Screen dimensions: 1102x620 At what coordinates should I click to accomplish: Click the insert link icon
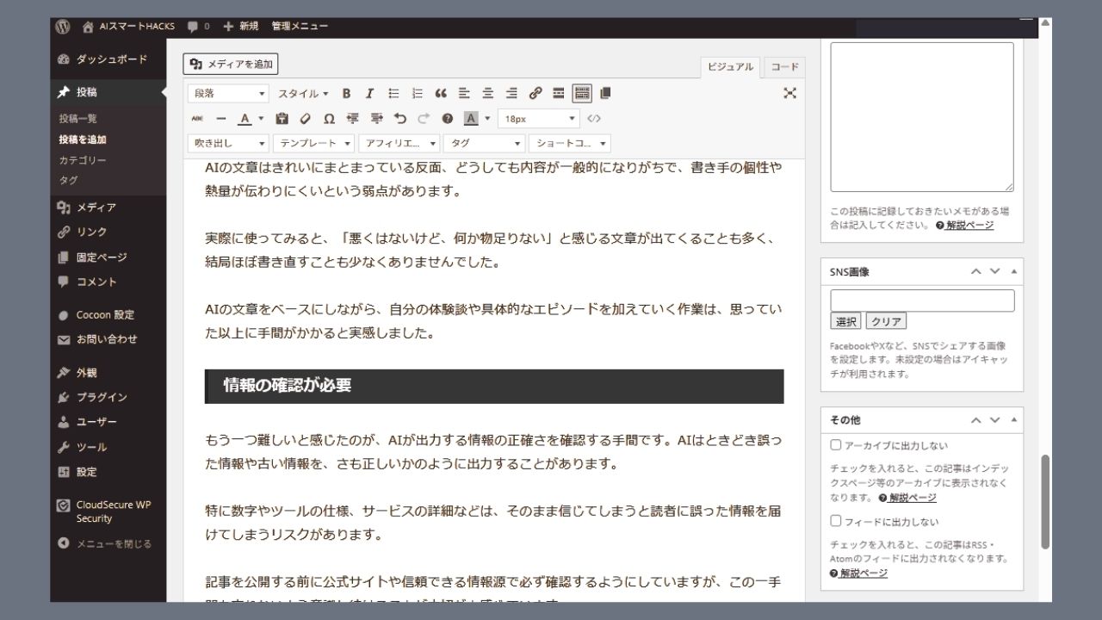coord(534,93)
